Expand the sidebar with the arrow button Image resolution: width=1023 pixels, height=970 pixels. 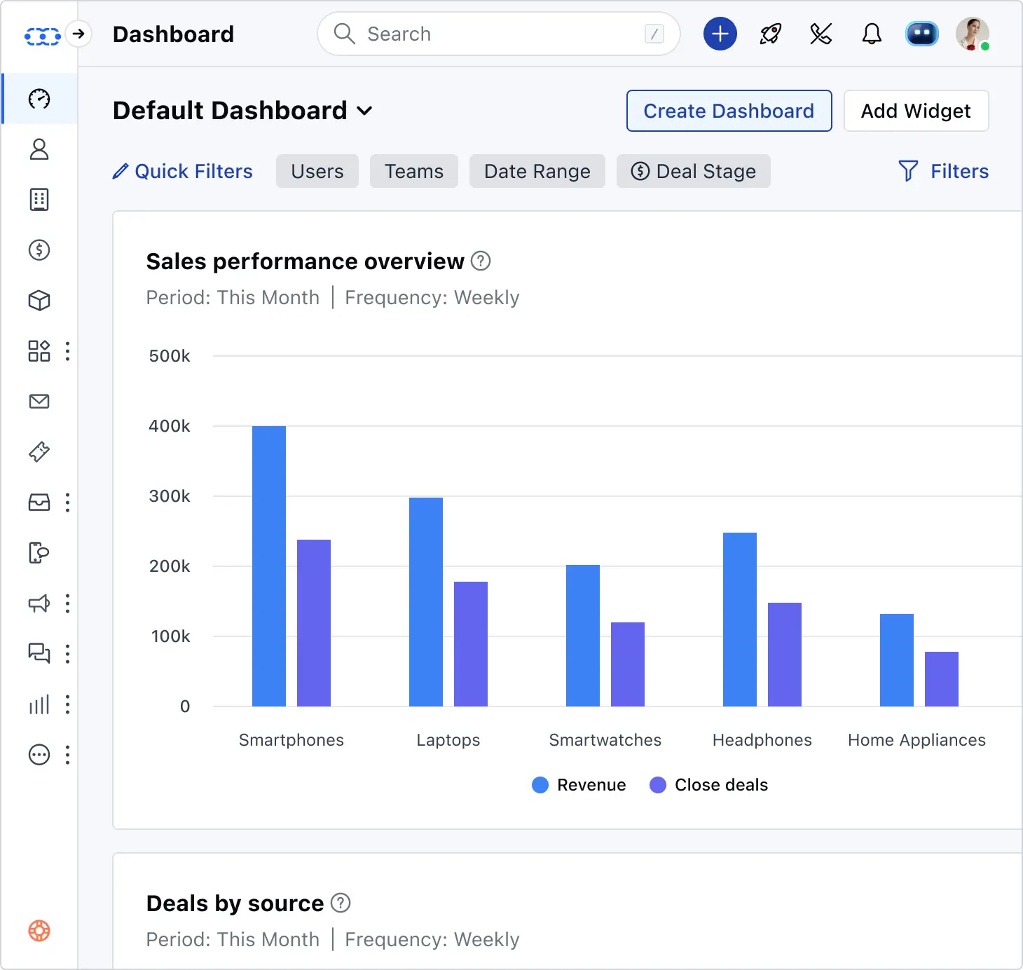coord(78,34)
